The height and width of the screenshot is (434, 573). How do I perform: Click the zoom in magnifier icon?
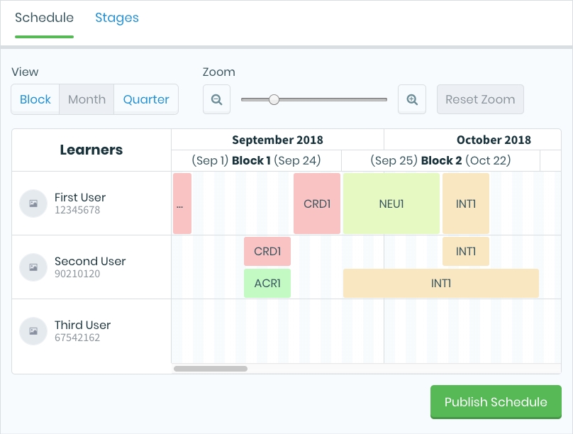[412, 99]
